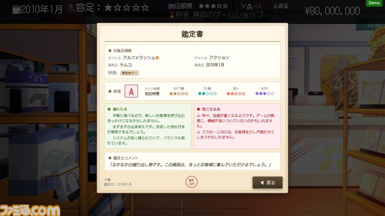Click the calendar icon beside 2010年1月

click(x=17, y=10)
